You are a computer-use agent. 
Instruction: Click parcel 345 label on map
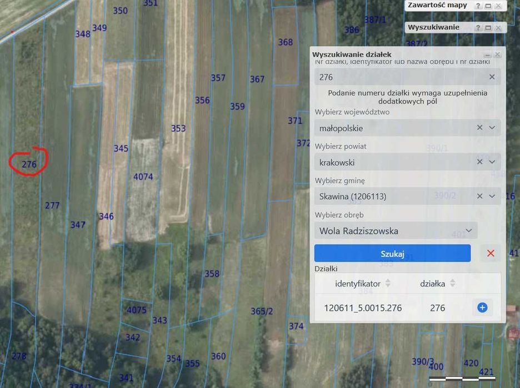coord(121,148)
